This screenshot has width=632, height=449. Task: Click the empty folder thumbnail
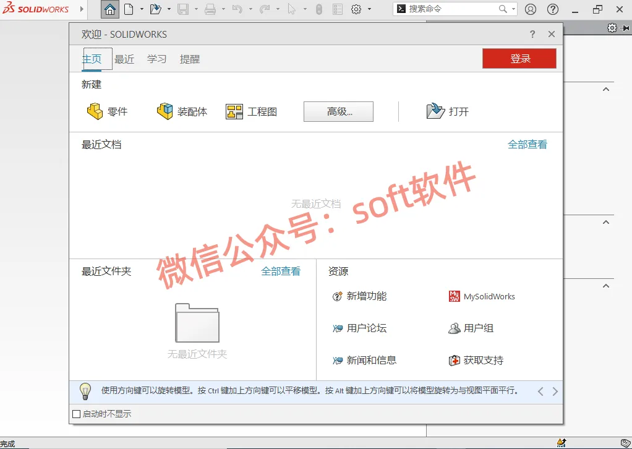point(197,323)
